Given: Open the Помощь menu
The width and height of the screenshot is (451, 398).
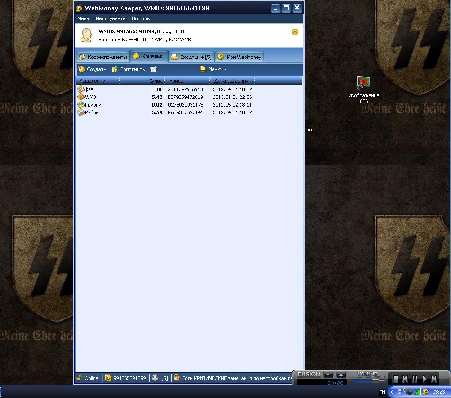Looking at the screenshot, I should point(141,18).
